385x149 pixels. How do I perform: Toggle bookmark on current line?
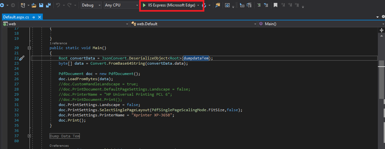(x=275, y=5)
